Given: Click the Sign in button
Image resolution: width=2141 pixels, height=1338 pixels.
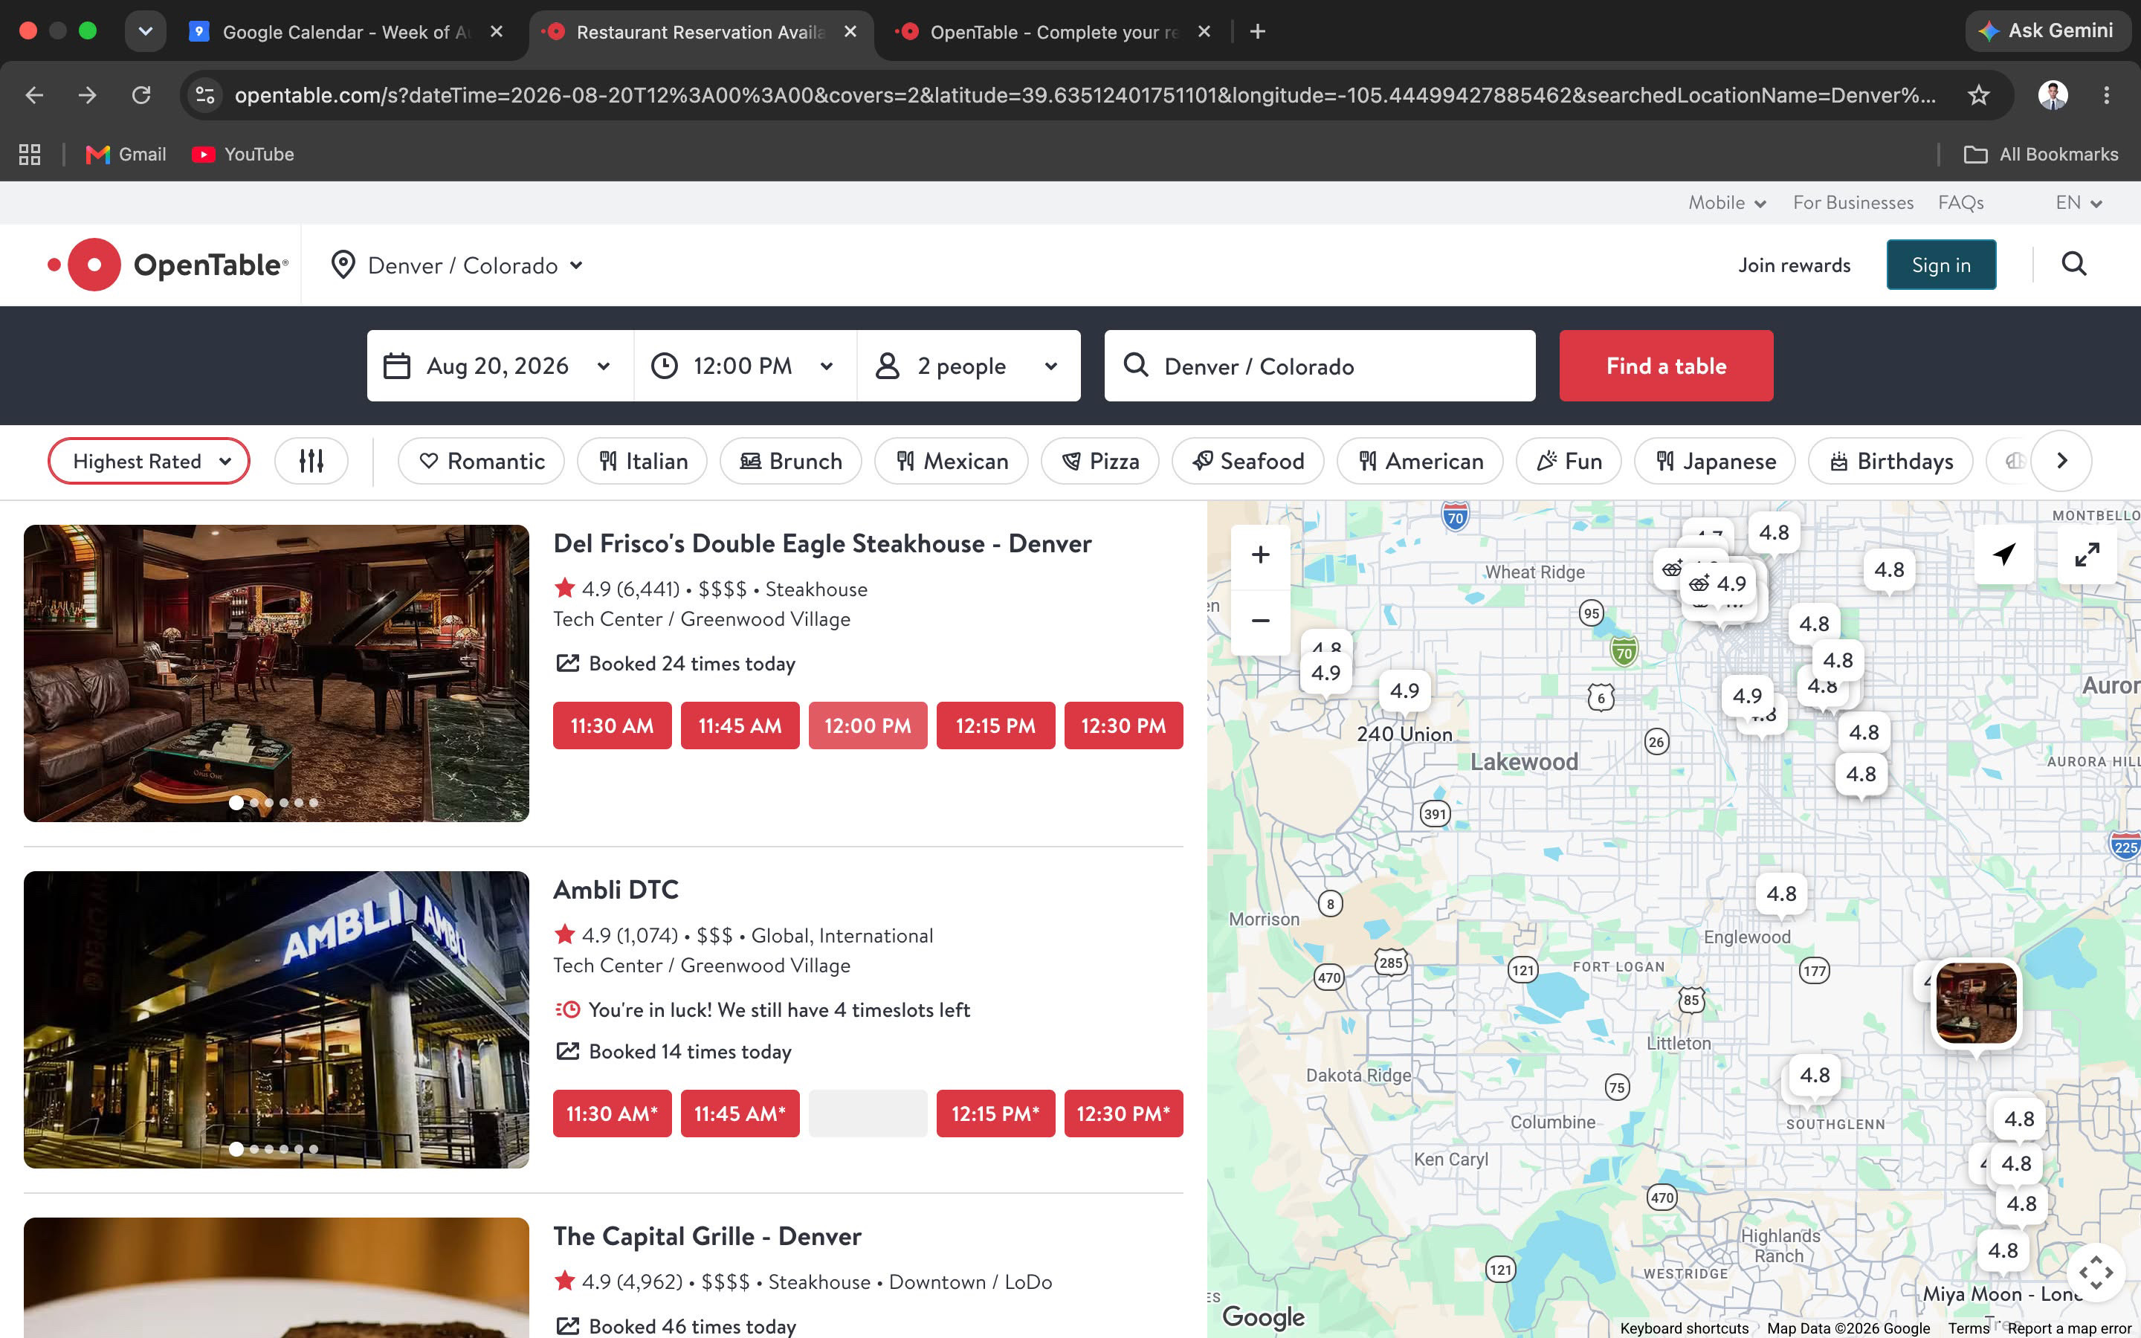Looking at the screenshot, I should (1941, 265).
